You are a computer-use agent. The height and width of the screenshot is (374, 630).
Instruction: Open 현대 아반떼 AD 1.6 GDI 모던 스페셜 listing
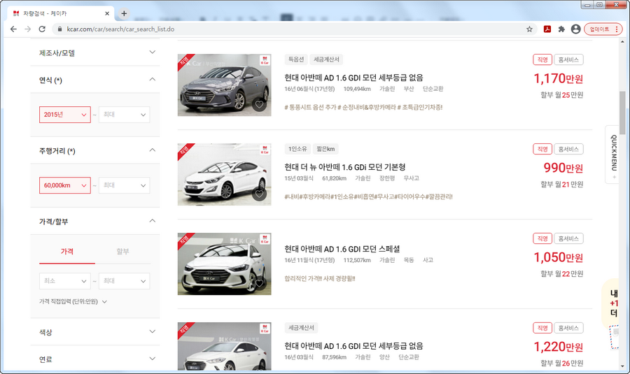(342, 249)
